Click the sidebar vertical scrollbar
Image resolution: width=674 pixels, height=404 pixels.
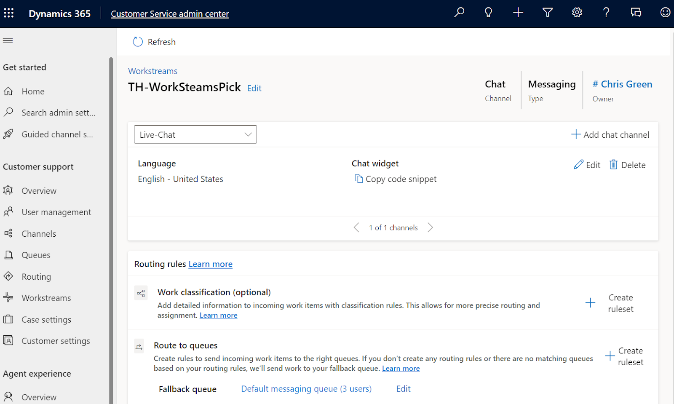click(111, 230)
